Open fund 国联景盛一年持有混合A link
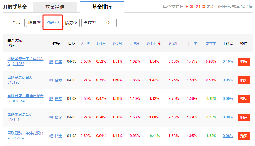The width and height of the screenshot is (255, 146). (25, 59)
